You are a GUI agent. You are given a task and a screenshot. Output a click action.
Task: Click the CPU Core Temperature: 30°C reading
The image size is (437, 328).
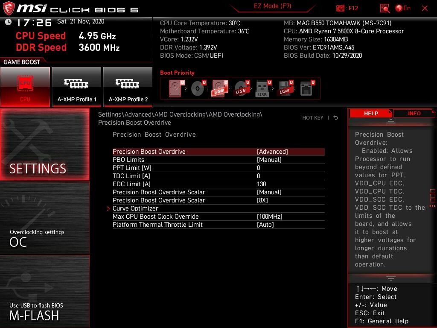(200, 23)
